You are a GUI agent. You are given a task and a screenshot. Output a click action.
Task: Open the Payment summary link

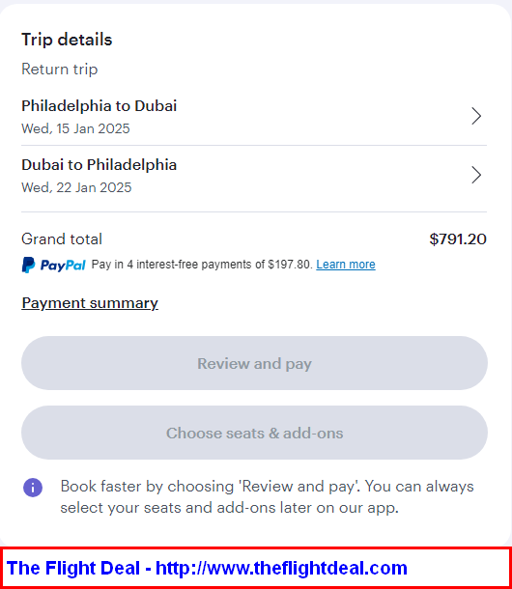pos(90,303)
